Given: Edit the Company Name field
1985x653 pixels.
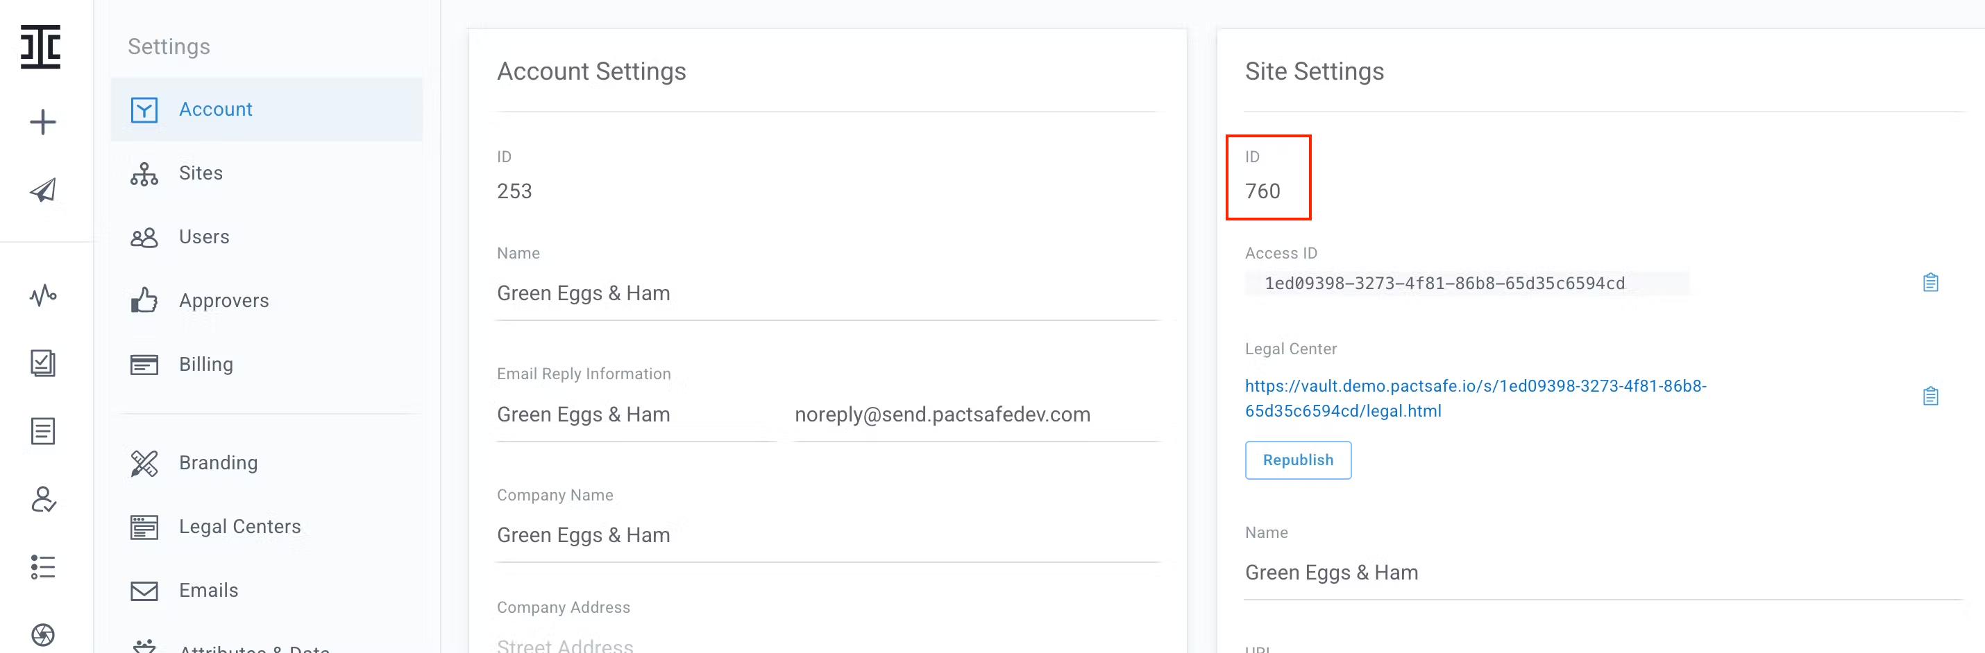Looking at the screenshot, I should tap(829, 535).
